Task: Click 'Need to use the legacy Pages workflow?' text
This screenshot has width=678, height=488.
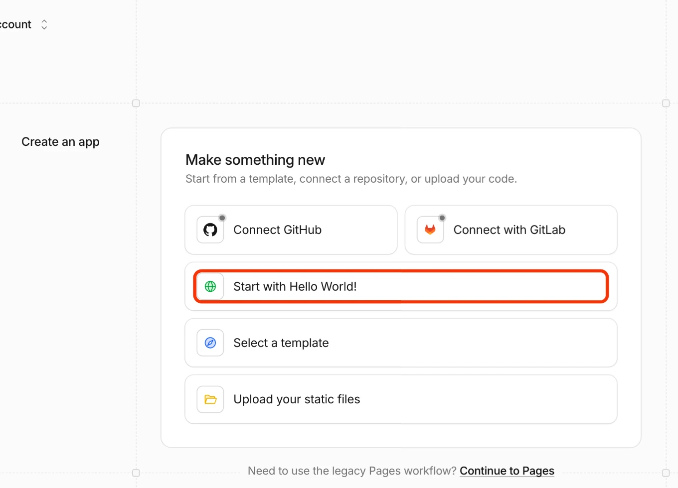Action: (x=352, y=471)
